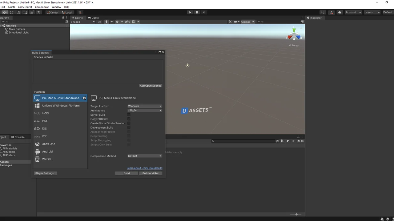This screenshot has height=221, width=394.
Task: Search by label in Project panel
Action: click(x=287, y=141)
